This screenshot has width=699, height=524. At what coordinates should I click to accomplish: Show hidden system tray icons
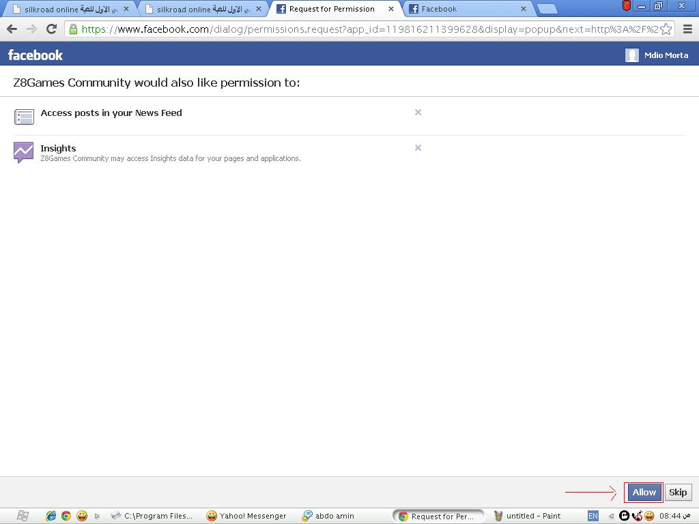point(611,516)
